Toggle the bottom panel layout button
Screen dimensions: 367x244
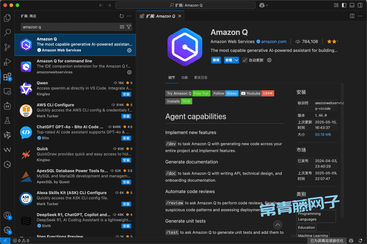point(351,5)
